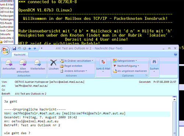The height and width of the screenshot is (136, 184).
Task: Click sender OE7XWI Austrian Hydropower address
Action: click(x=49, y=82)
